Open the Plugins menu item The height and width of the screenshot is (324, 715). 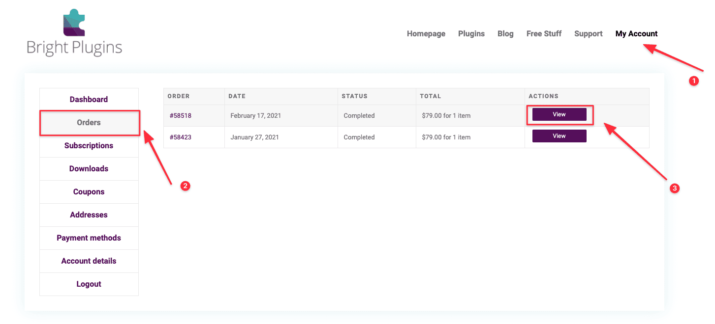(x=471, y=33)
